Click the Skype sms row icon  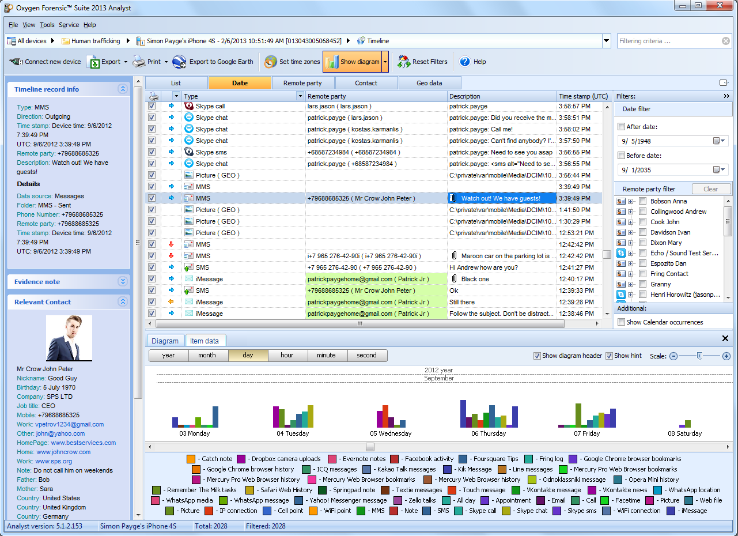tap(188, 152)
